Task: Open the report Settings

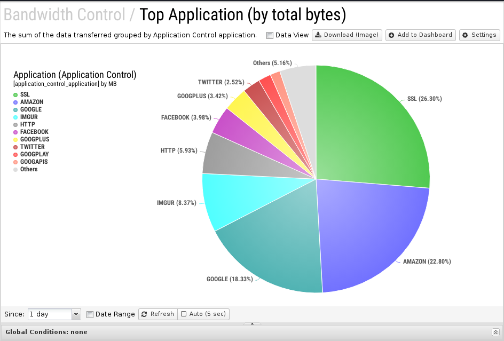Action: point(479,35)
